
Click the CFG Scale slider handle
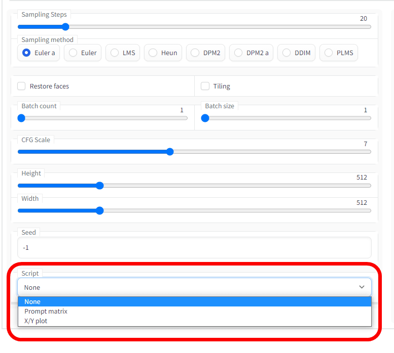pyautogui.click(x=170, y=152)
